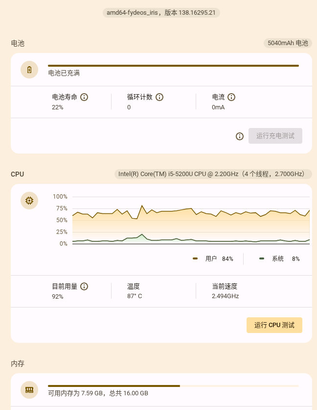Click the CPU usage chart

(x=191, y=220)
